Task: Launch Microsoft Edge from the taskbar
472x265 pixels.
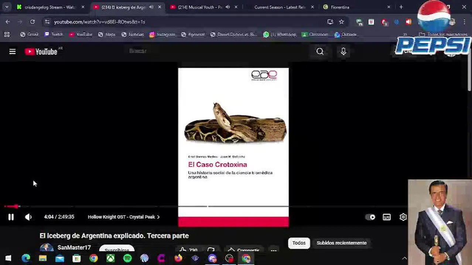Action: [x=25, y=259]
